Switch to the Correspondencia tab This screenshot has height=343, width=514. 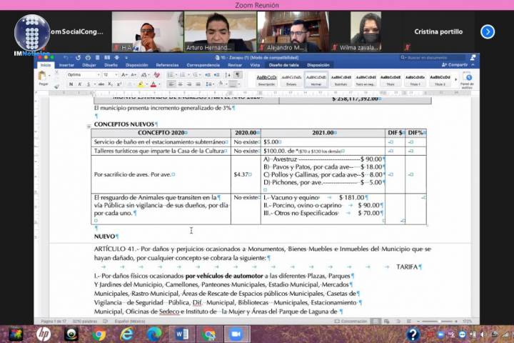[x=203, y=65]
